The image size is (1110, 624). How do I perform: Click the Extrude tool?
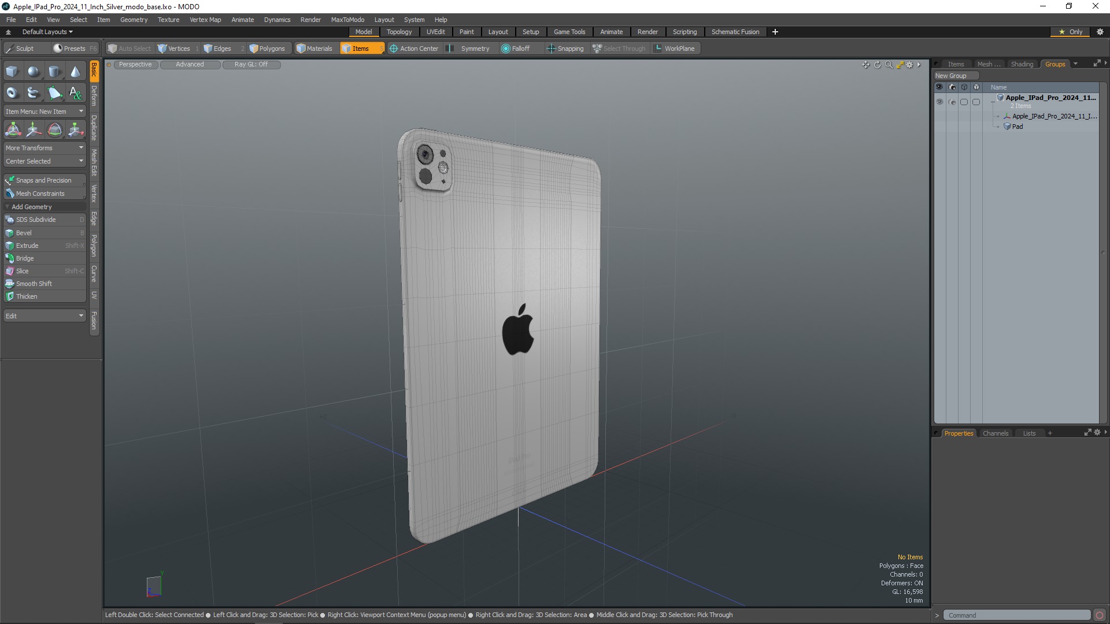pyautogui.click(x=45, y=246)
